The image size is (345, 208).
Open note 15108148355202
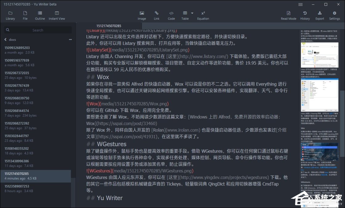tap(36, 151)
